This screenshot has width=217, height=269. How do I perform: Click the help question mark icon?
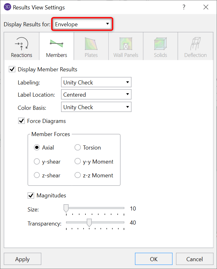[184, 7]
